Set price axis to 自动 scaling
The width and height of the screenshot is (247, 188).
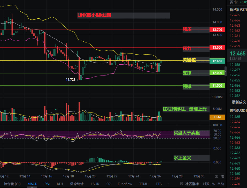coord(221,184)
